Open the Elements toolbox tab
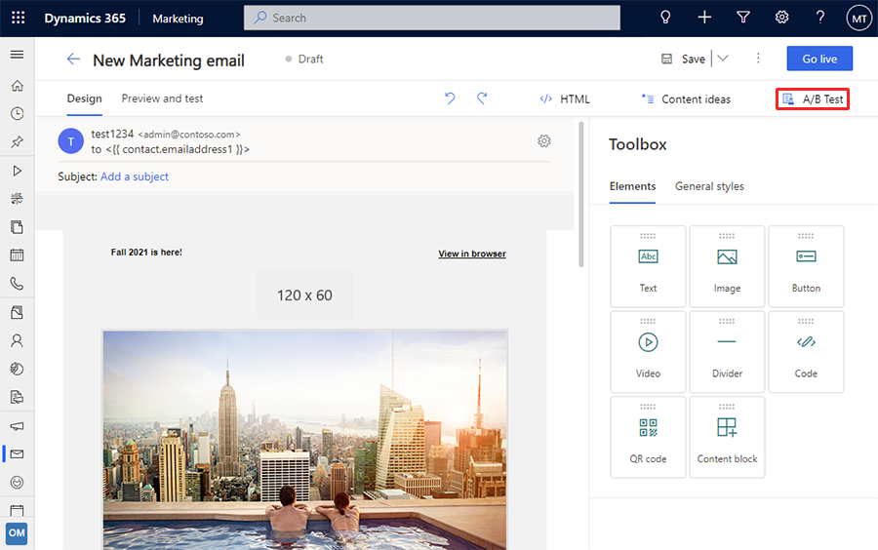 pos(633,186)
